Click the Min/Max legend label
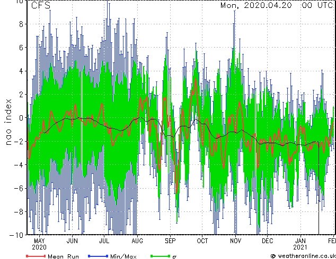The image size is (336, 259). pyautogui.click(x=123, y=256)
